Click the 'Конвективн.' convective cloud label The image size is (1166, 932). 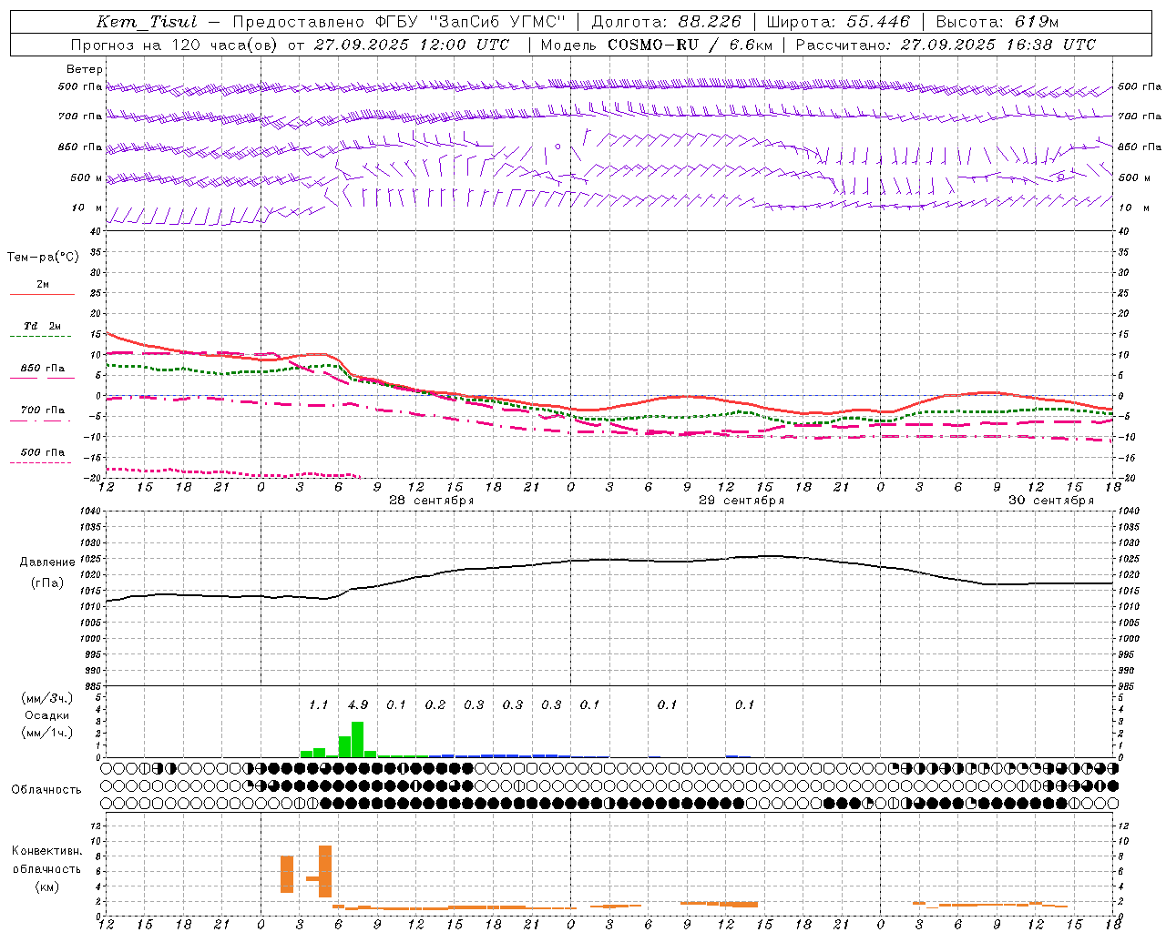[47, 851]
